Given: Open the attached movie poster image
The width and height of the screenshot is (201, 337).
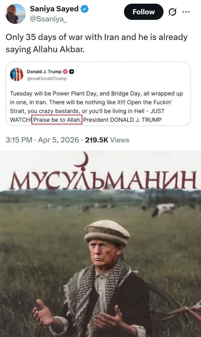Looking at the screenshot, I should 100,244.
